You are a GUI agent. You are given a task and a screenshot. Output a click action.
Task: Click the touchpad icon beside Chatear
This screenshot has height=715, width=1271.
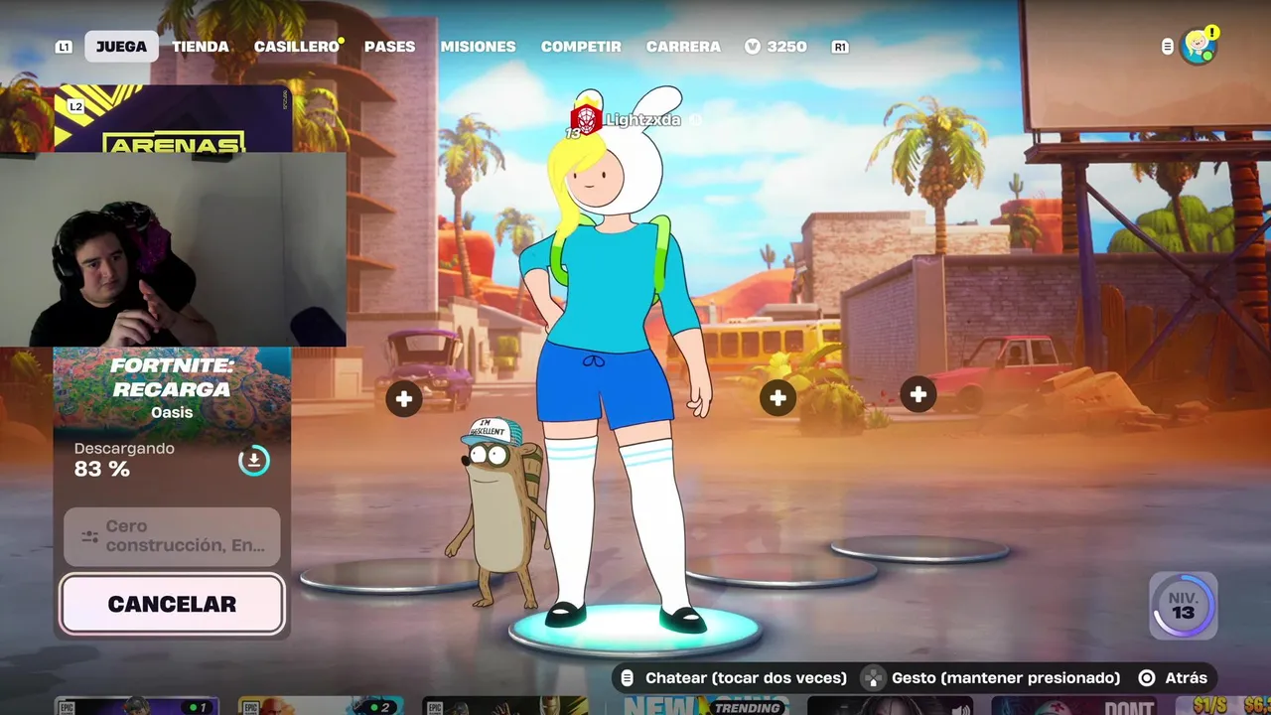point(627,678)
